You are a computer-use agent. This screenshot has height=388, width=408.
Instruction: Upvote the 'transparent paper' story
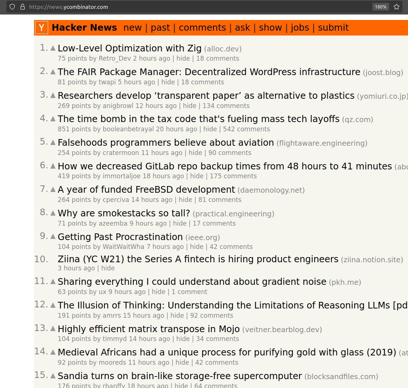[53, 95]
